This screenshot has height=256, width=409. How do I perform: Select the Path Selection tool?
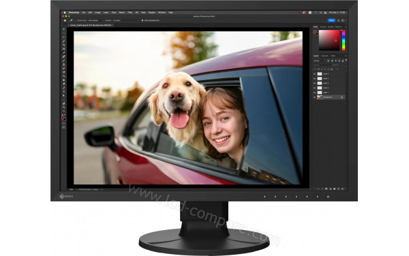click(x=63, y=96)
